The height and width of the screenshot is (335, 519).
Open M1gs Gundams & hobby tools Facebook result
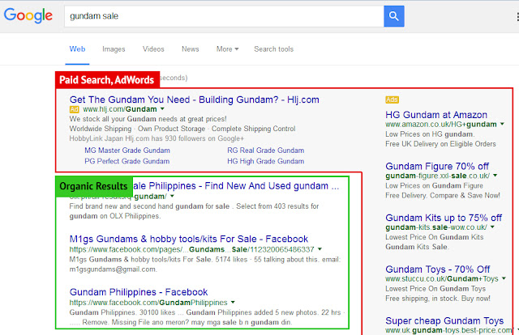(x=189, y=239)
